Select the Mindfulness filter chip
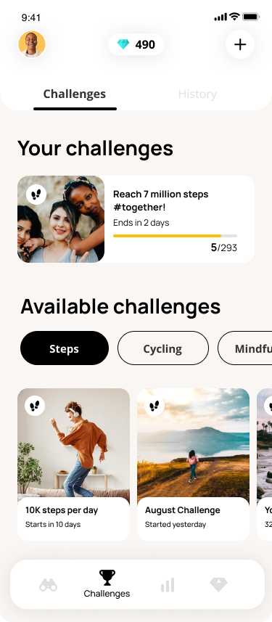Image resolution: width=272 pixels, height=622 pixels. tap(245, 348)
